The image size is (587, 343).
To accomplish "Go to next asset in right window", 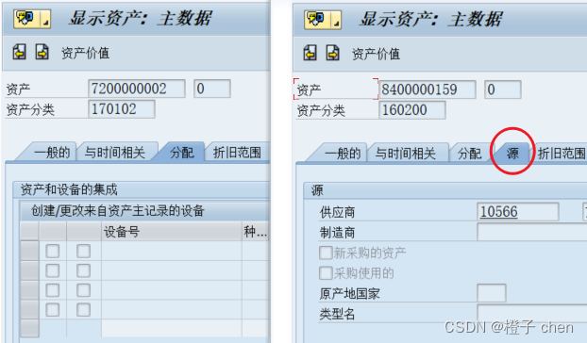I will click(332, 53).
